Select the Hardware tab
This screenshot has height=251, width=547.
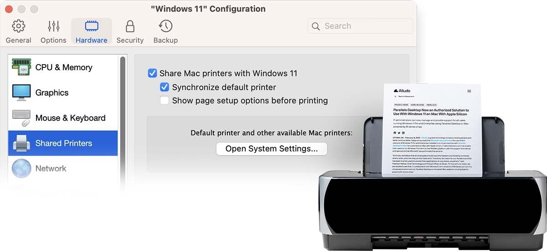pyautogui.click(x=92, y=32)
